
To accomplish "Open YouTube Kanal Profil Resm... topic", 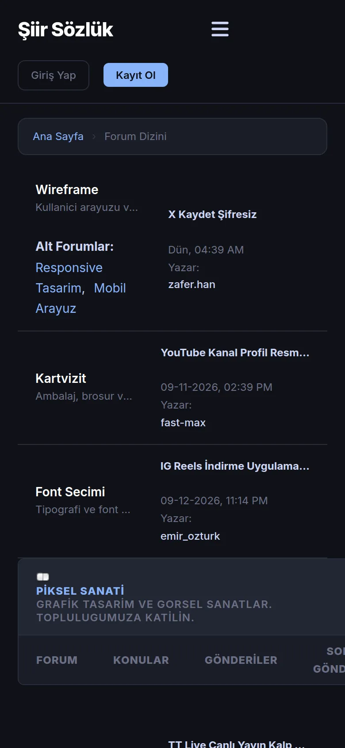I will pyautogui.click(x=235, y=353).
